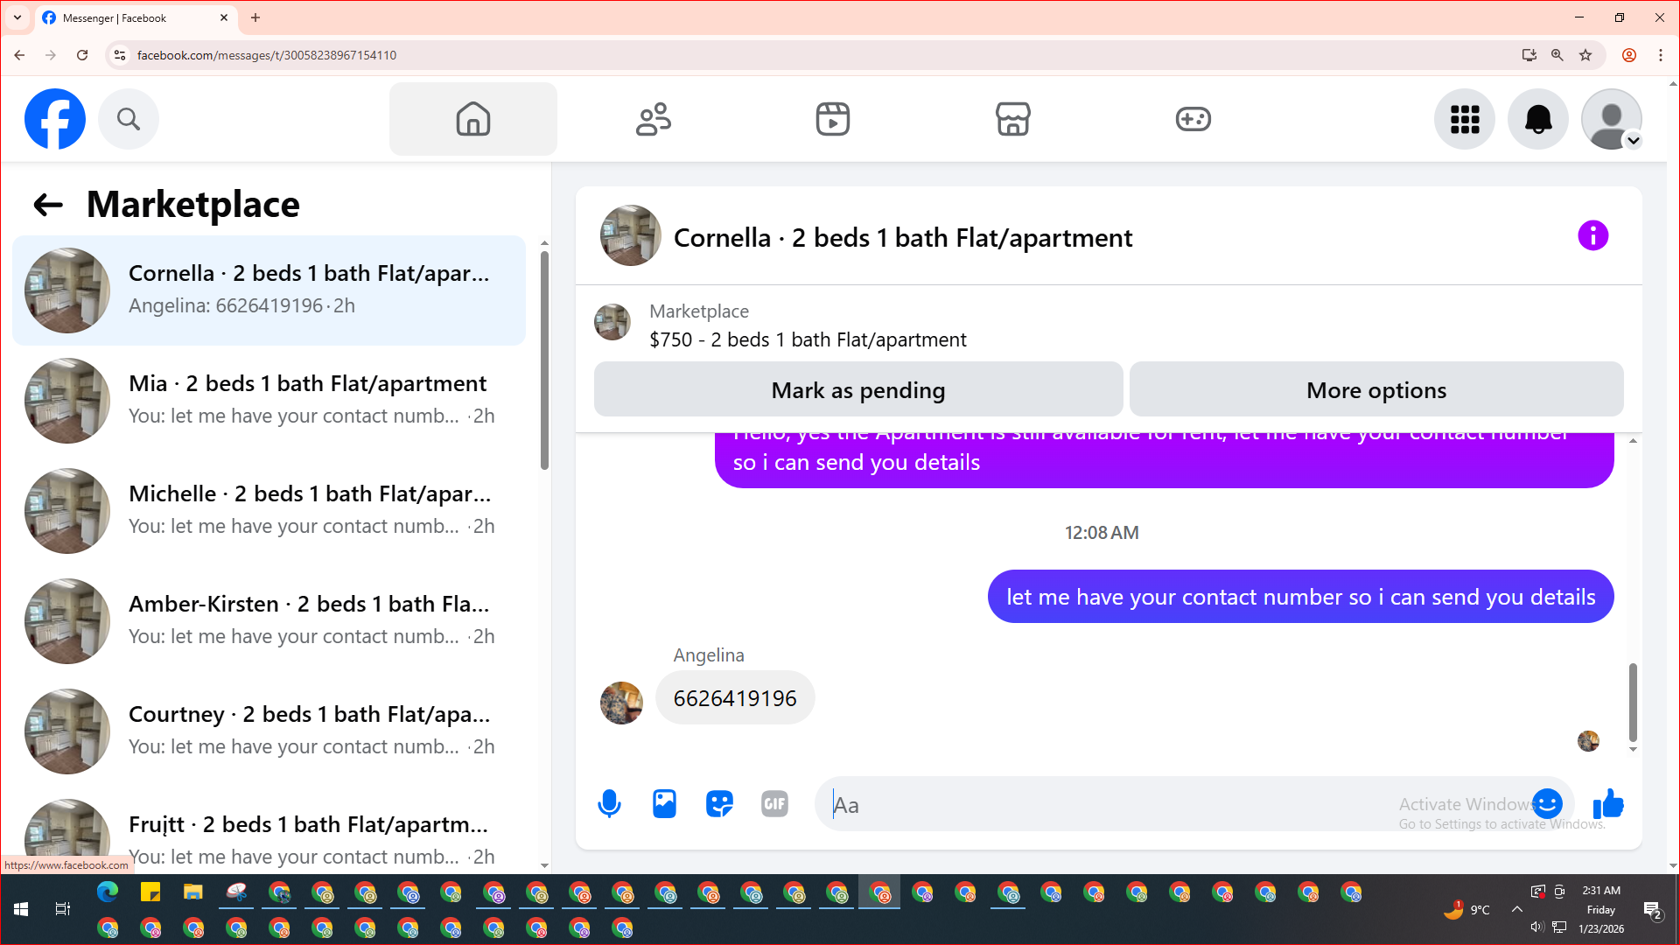Screen dimensions: 1680x945
Task: Open the Chrome three-dot menu
Action: point(1661,55)
